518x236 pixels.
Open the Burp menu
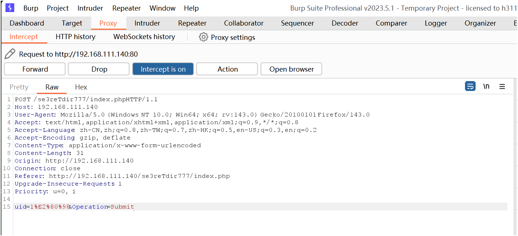[31, 8]
